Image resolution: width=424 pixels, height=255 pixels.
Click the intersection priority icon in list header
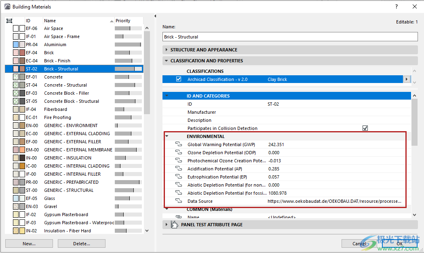point(10,21)
